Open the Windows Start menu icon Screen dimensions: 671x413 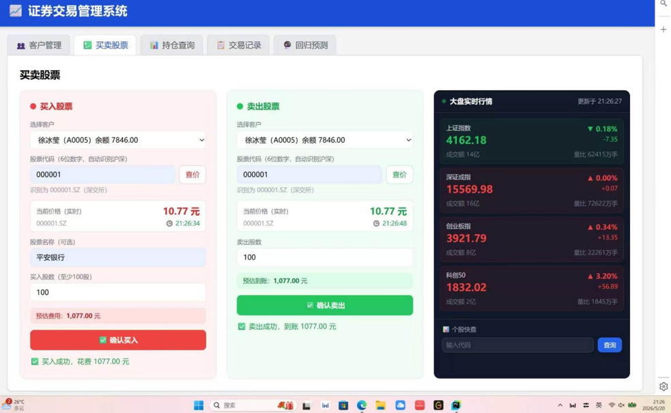pos(199,405)
